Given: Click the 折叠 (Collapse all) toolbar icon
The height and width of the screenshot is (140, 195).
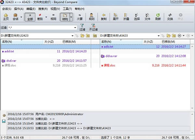Looking at the screenshot, I should [x=126, y=16].
